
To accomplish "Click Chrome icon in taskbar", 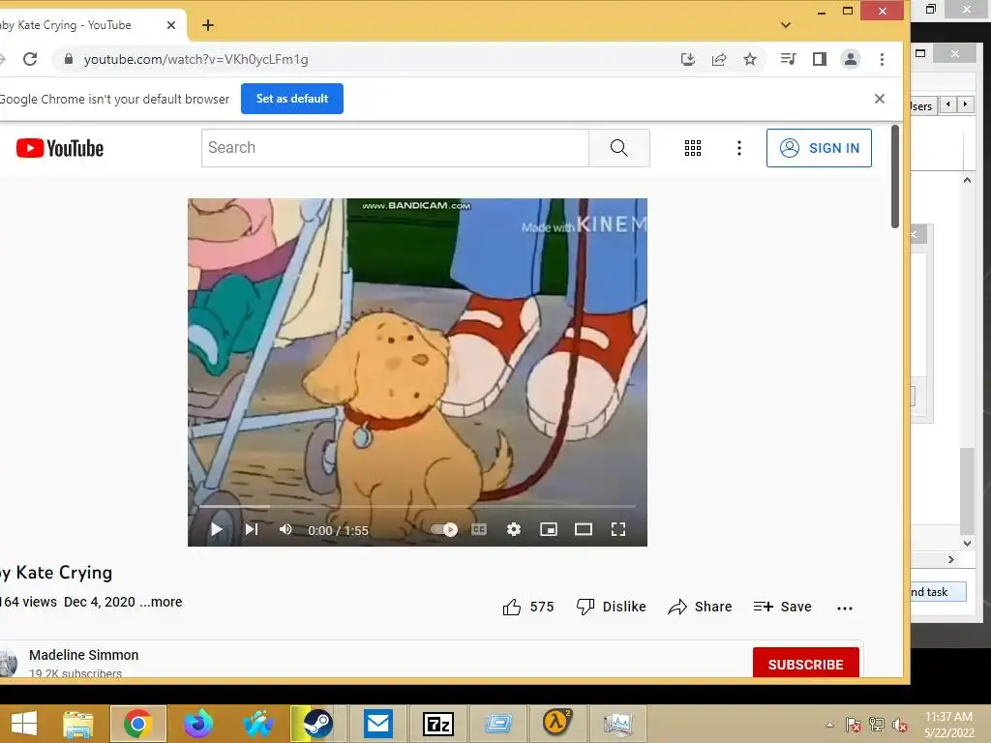I will (137, 724).
